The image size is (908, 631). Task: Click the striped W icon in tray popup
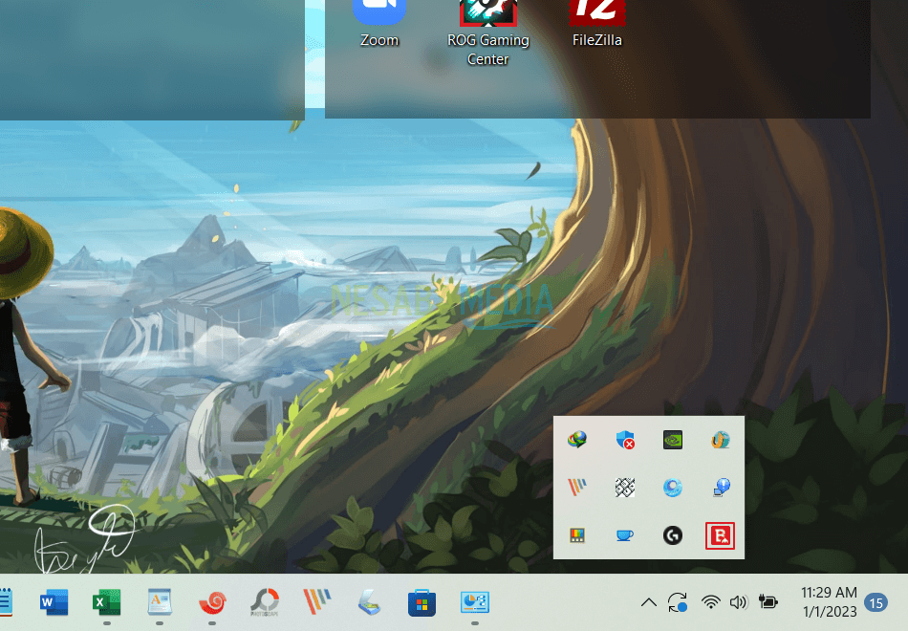click(x=577, y=488)
